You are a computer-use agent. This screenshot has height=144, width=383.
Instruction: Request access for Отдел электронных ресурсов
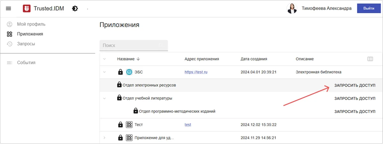tap(355, 85)
